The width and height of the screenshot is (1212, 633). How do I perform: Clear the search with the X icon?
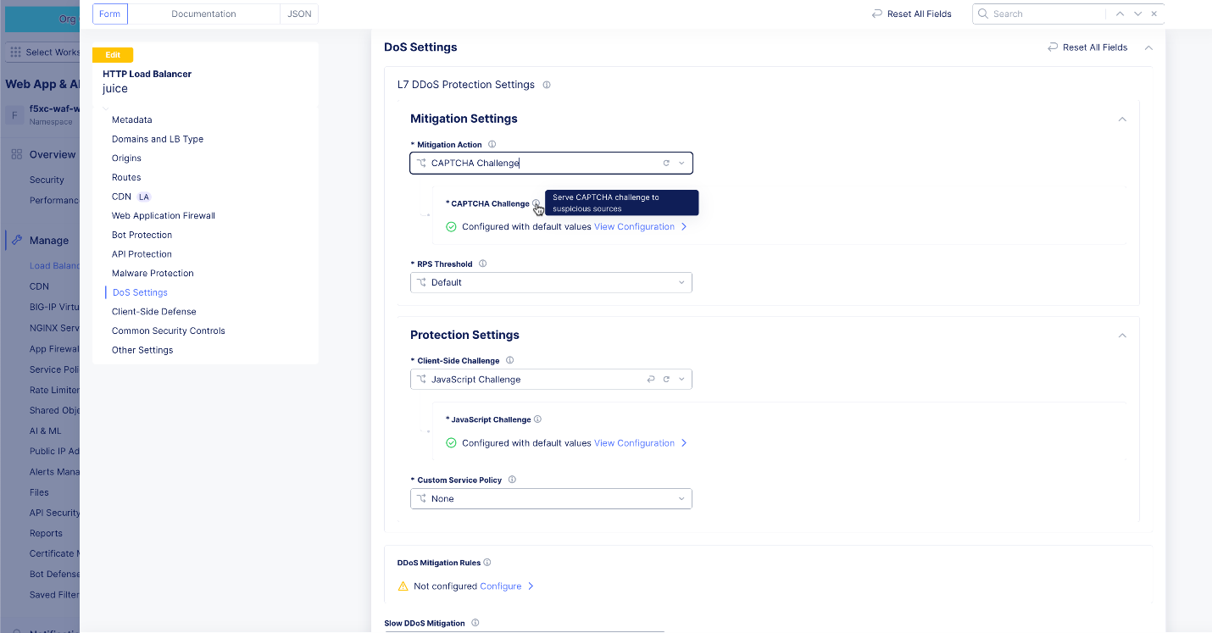(x=1154, y=14)
